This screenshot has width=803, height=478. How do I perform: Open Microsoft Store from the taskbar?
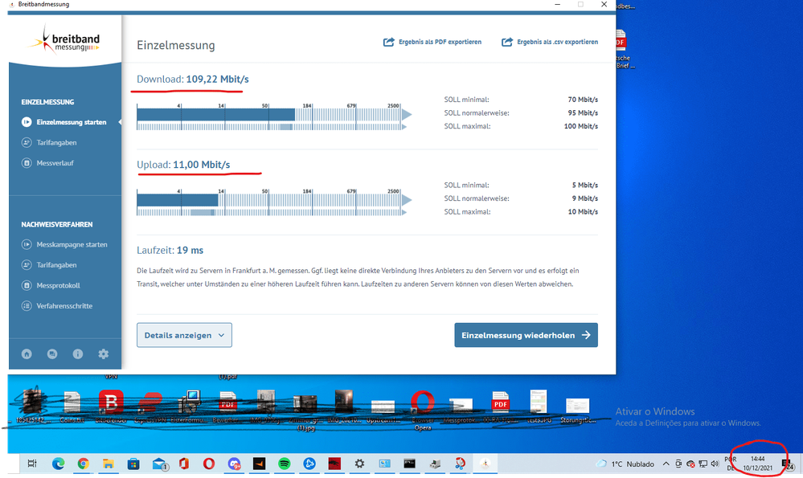point(133,464)
